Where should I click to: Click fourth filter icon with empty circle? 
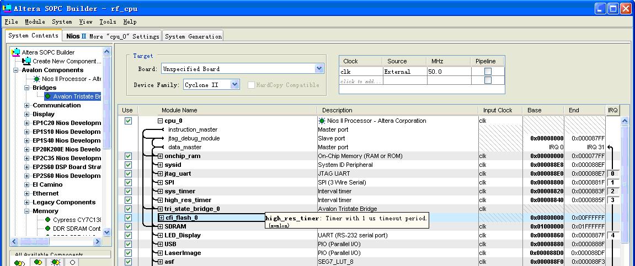point(72,262)
